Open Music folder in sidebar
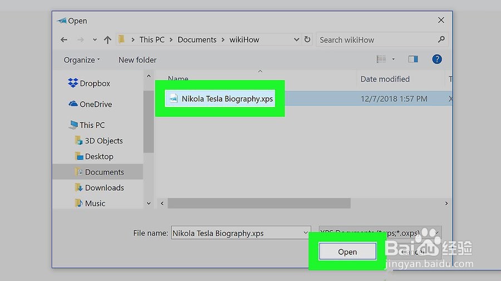This screenshot has height=281, width=501. (95, 204)
